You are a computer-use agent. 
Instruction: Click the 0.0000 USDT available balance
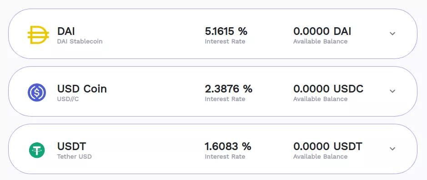point(327,146)
